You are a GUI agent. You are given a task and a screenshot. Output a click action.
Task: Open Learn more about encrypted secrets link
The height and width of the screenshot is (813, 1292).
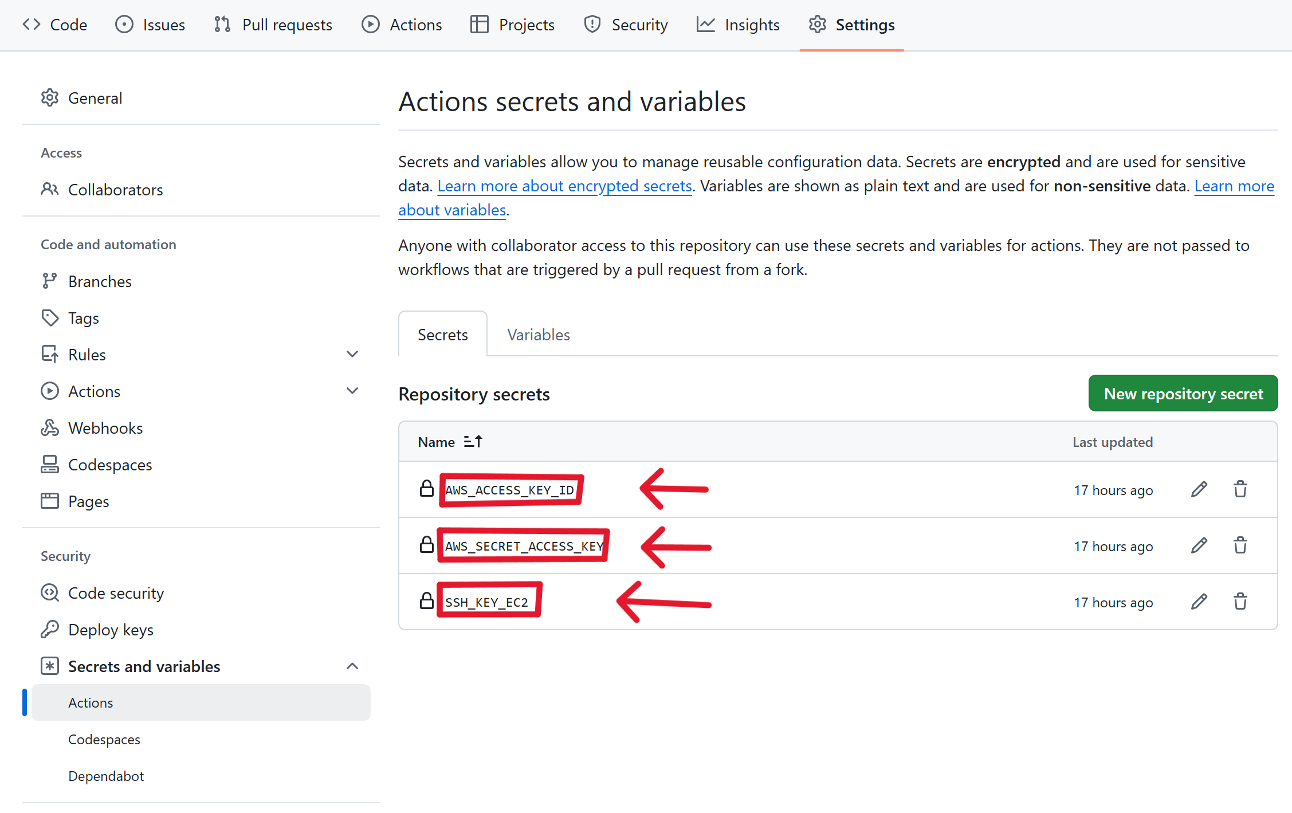pos(564,186)
